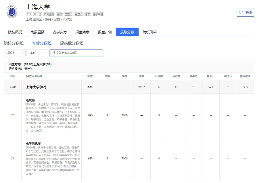This screenshot has width=270, height=183.
Task: Click 招生方向 info line
Action: tap(30, 64)
